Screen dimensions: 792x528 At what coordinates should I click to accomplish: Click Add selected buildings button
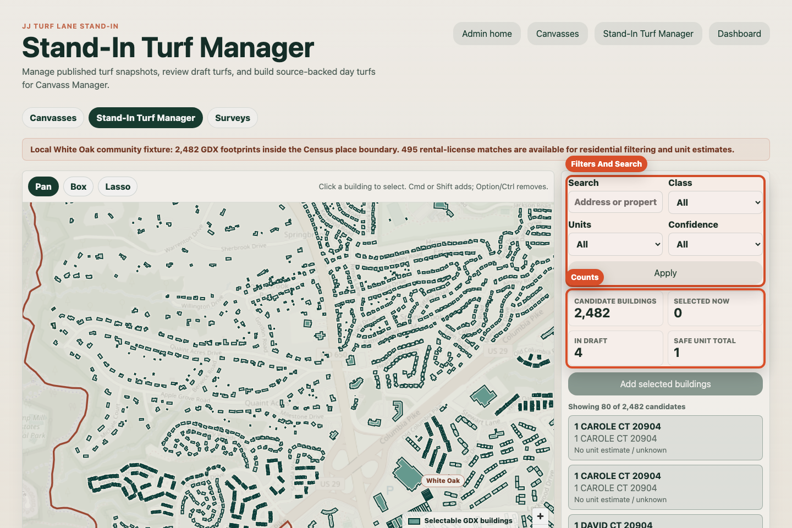coord(665,384)
